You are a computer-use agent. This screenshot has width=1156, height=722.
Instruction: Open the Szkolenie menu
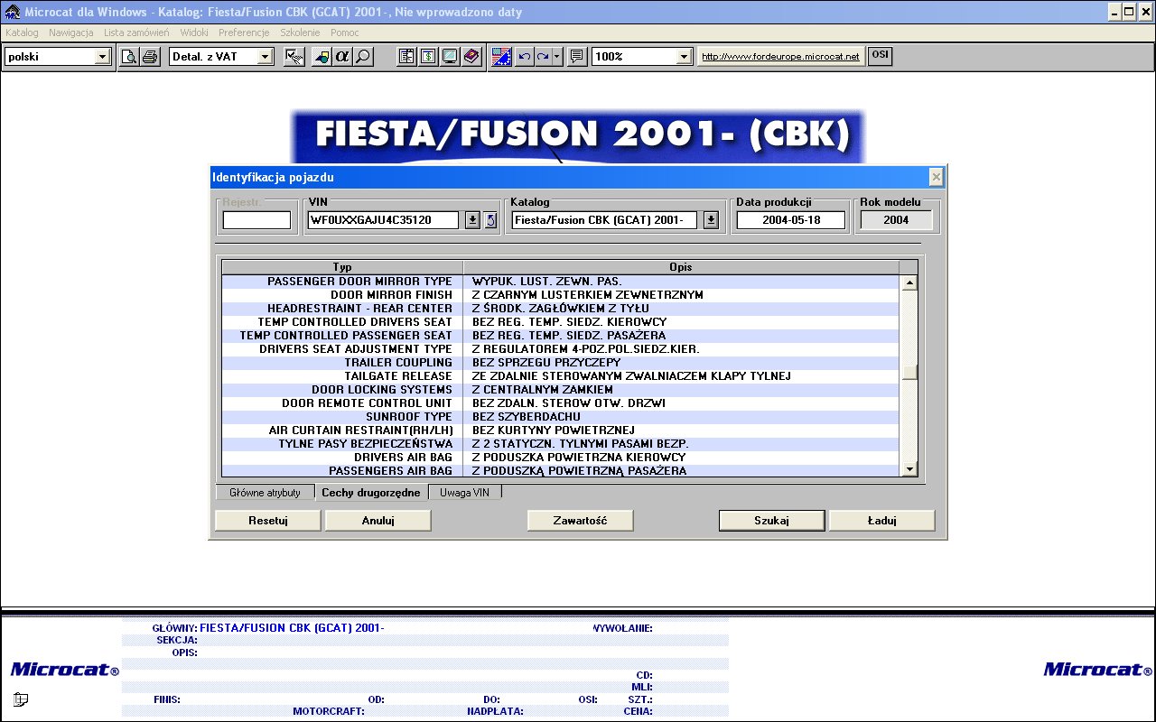click(300, 32)
